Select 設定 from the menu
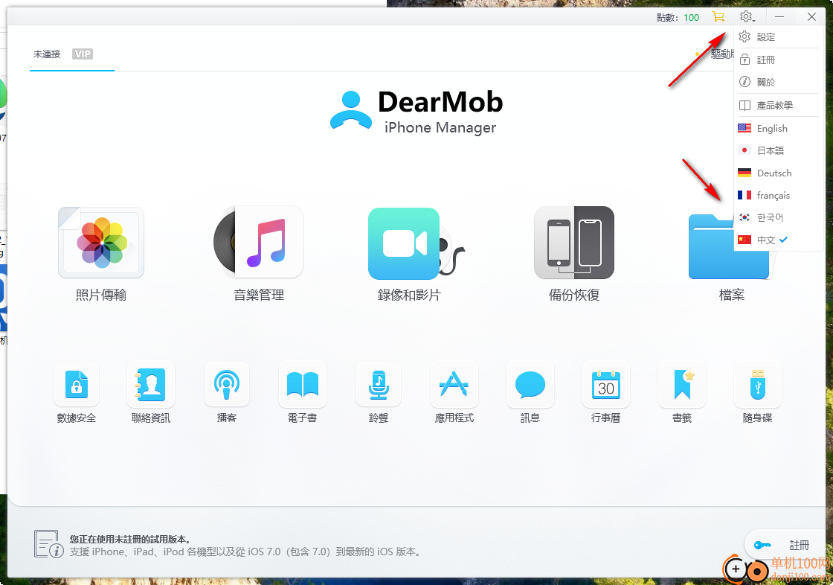Screen dimensions: 833x585 [778, 36]
